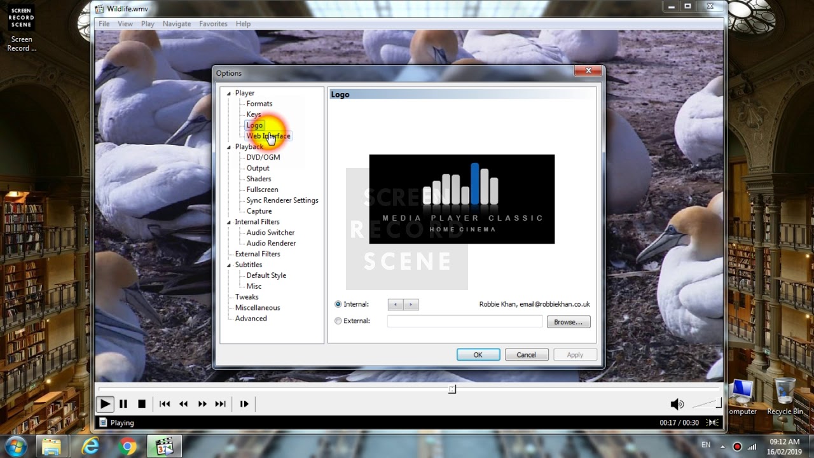The width and height of the screenshot is (814, 458).
Task: Select External Filters item
Action: 258,254
